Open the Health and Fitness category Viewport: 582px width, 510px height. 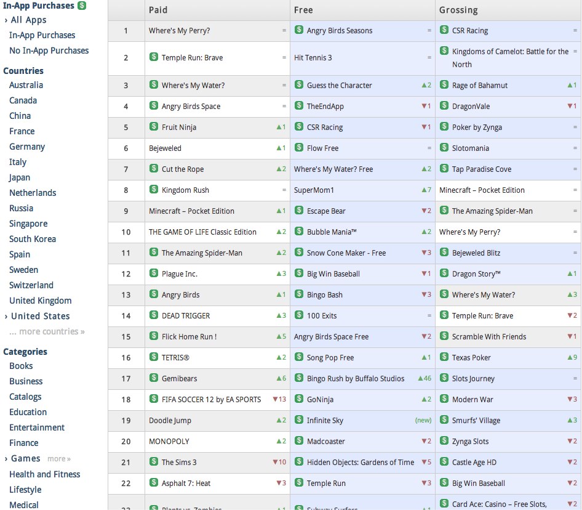click(x=45, y=474)
